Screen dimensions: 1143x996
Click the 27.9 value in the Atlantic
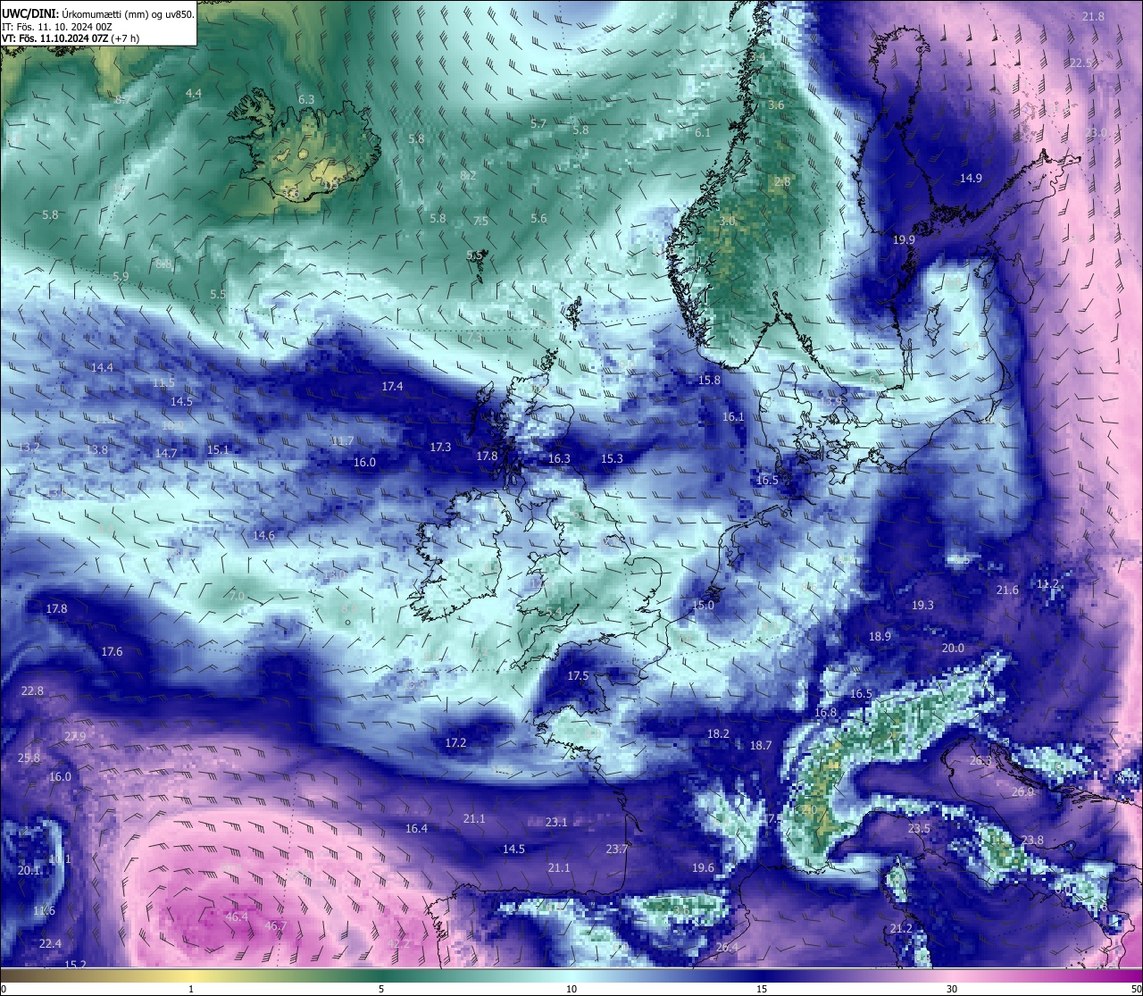point(75,737)
